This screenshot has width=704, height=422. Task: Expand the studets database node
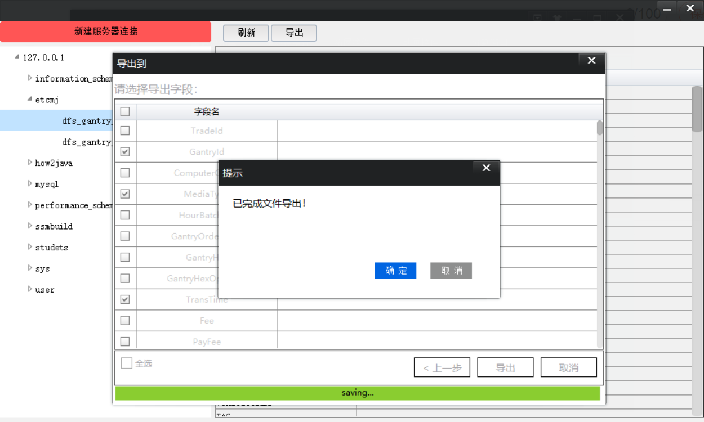point(30,247)
